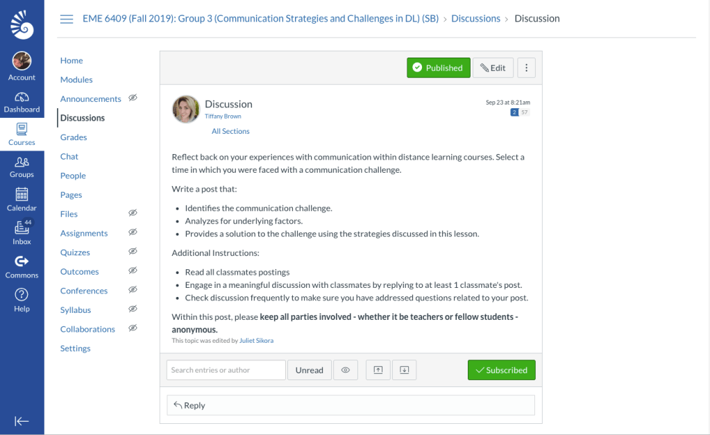Click the Search entries or author field

coord(226,370)
